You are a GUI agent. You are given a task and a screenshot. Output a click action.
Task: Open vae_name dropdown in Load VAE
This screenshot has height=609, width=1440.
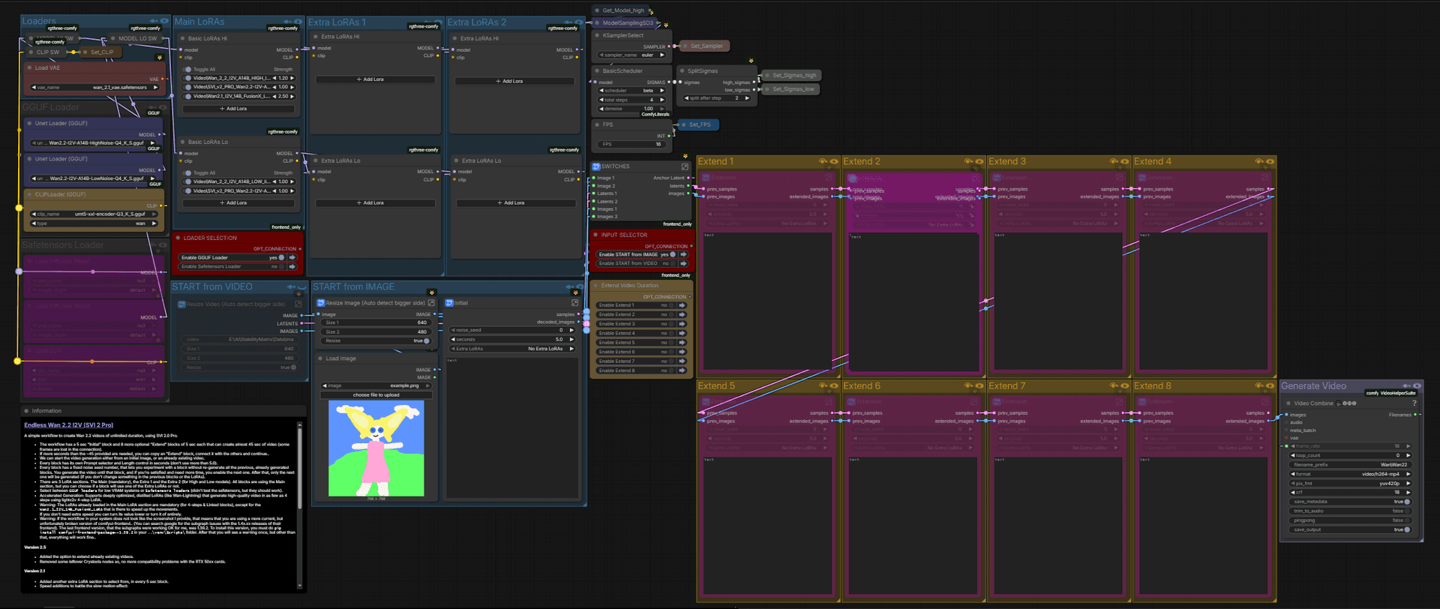coord(94,87)
